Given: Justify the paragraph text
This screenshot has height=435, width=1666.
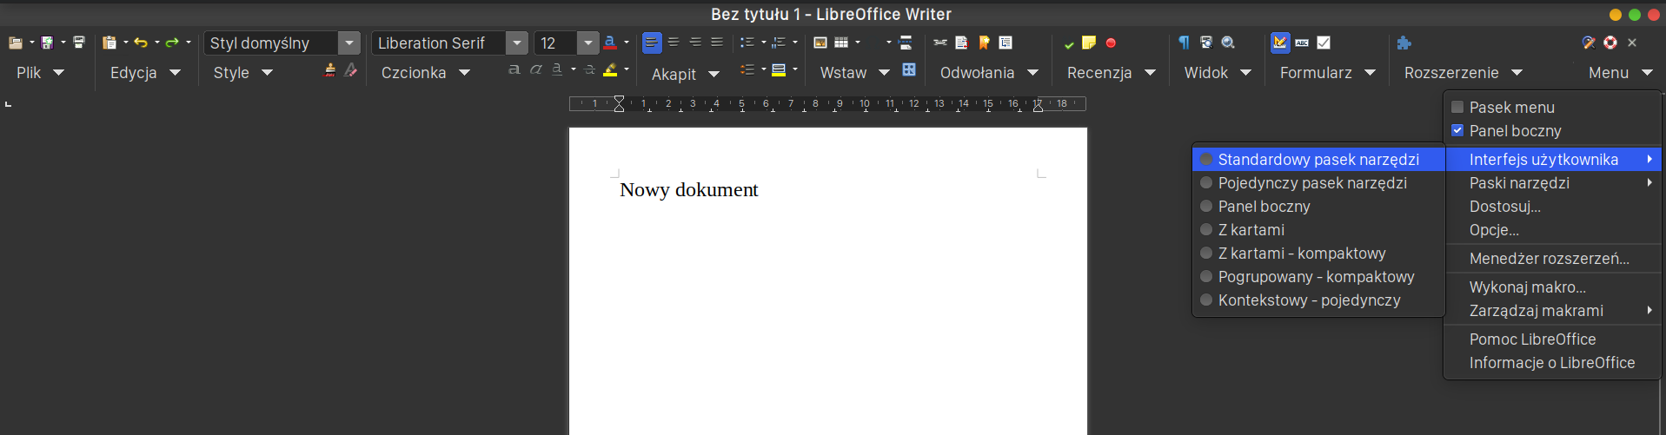Looking at the screenshot, I should point(717,43).
